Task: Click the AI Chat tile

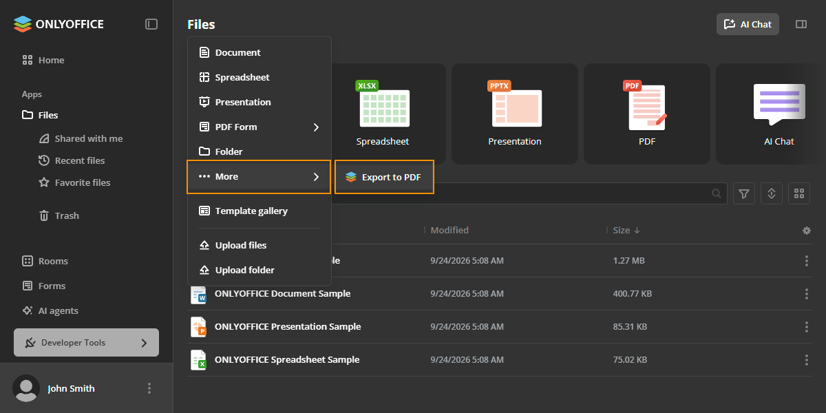Action: coord(771,114)
